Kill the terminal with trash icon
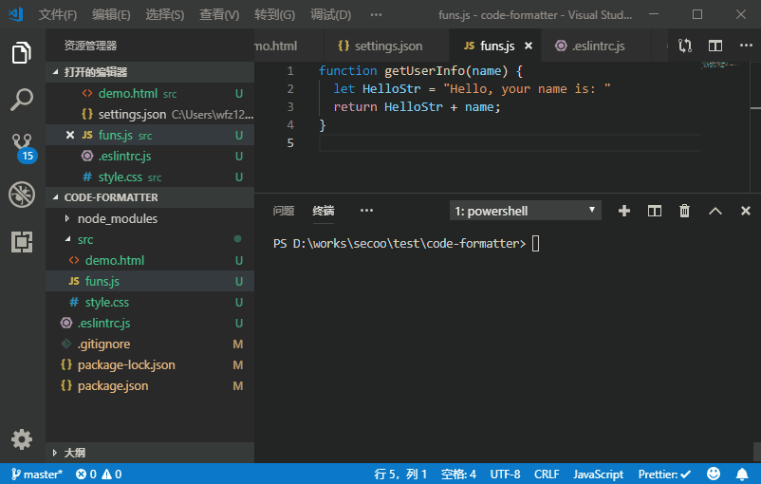This screenshot has height=484, width=761. 684,211
